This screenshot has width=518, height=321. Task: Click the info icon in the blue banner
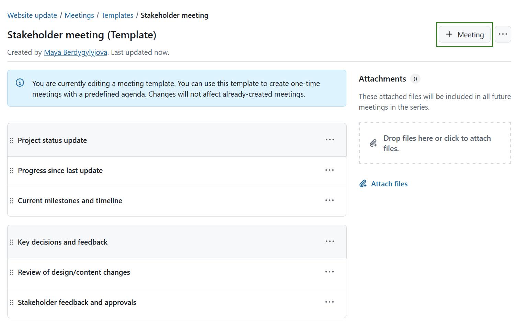(x=20, y=83)
